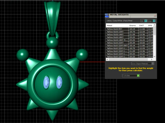Click the ball below the bail ring
This screenshot has width=165, height=123.
[52, 42]
